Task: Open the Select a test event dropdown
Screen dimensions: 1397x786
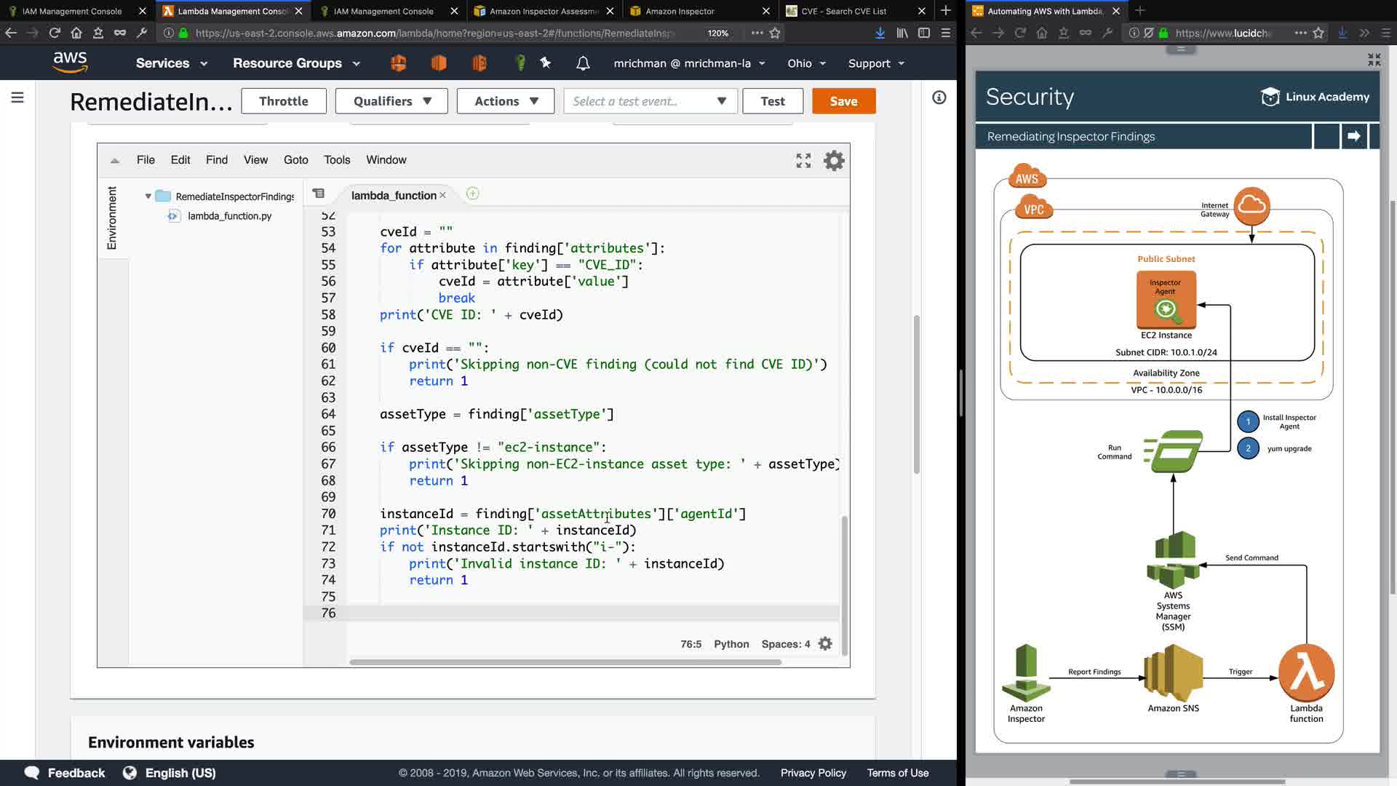Action: click(x=650, y=101)
